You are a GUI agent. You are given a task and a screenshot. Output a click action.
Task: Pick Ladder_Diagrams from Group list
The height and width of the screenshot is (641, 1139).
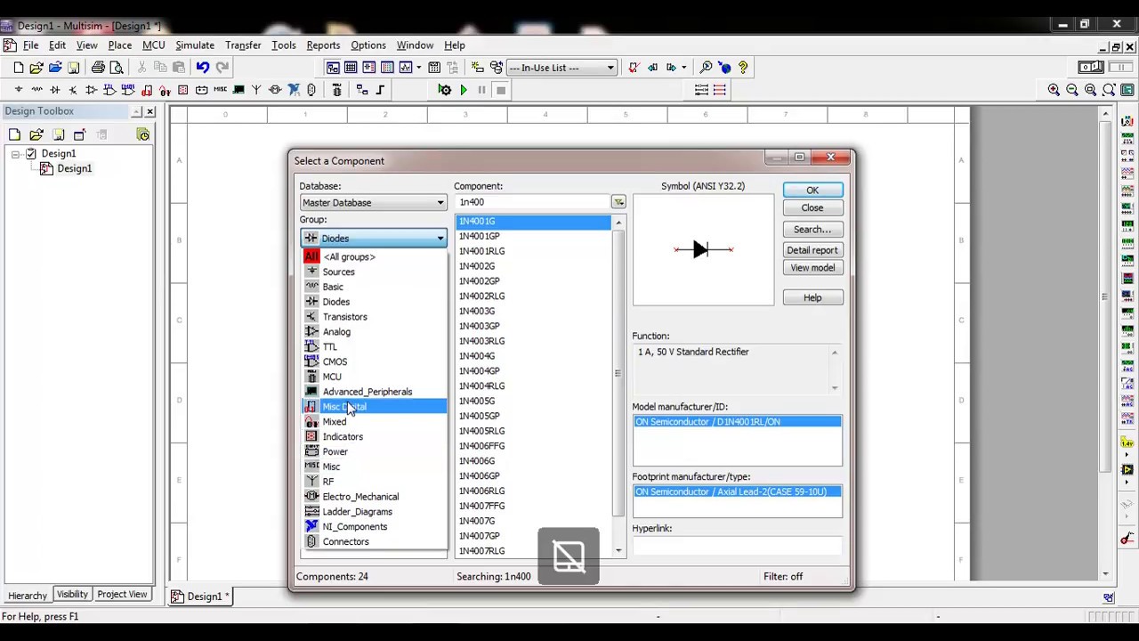[x=357, y=512]
